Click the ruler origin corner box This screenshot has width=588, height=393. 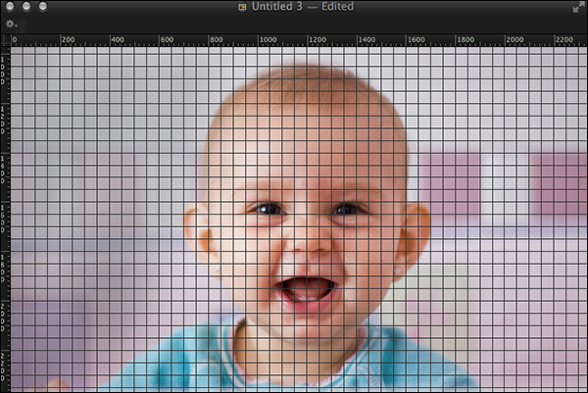(x=5, y=40)
